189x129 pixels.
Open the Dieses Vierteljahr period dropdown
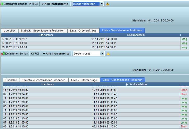point(102,4)
